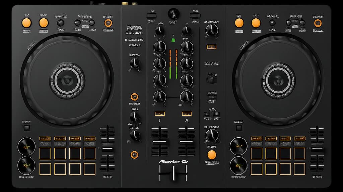This screenshot has height=192, width=343.
Task: Tap the lower round vinyl button on right deck
Action: [x=238, y=165]
